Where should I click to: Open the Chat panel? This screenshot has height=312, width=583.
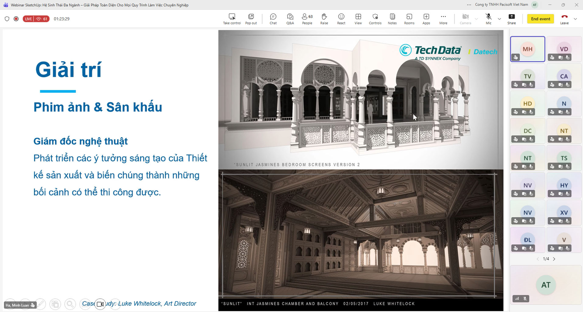273,19
